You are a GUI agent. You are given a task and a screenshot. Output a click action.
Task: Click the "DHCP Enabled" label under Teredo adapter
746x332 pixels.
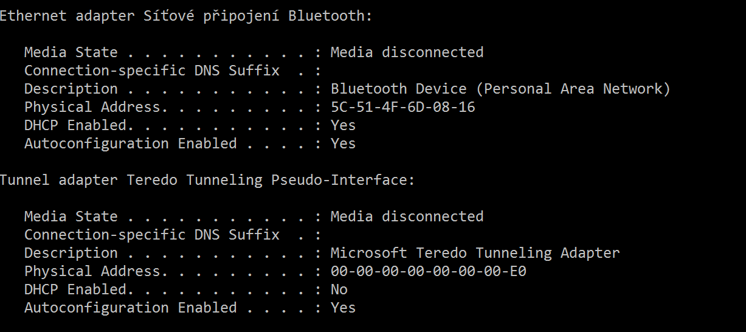coord(75,290)
